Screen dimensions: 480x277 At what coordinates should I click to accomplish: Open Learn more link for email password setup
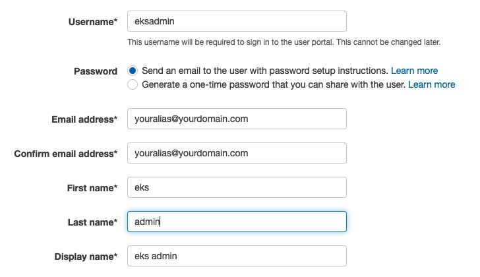[414, 71]
